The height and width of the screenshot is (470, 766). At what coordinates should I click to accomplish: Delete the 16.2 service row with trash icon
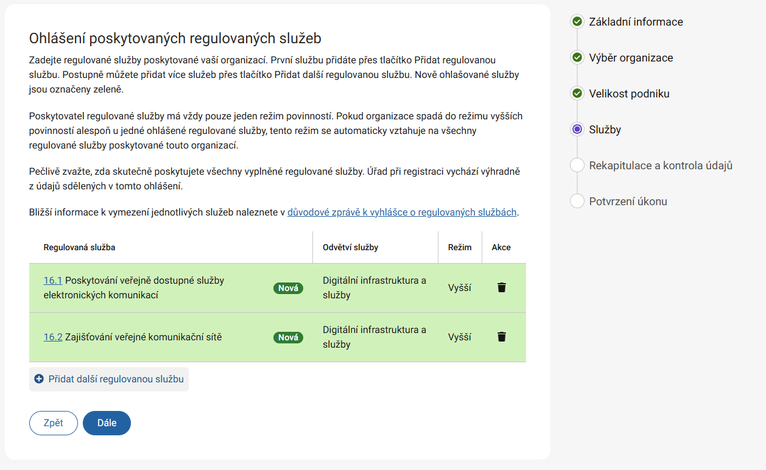click(501, 337)
